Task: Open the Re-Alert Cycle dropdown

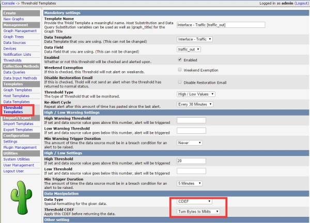Action: (195, 104)
